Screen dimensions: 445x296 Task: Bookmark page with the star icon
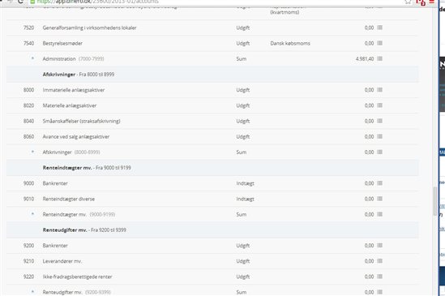(x=408, y=2)
